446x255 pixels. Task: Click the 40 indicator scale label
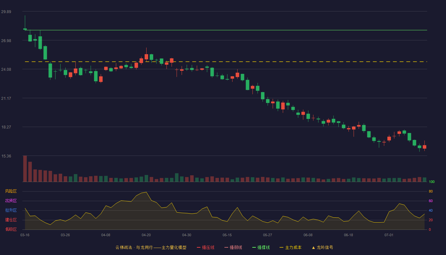[431, 210]
